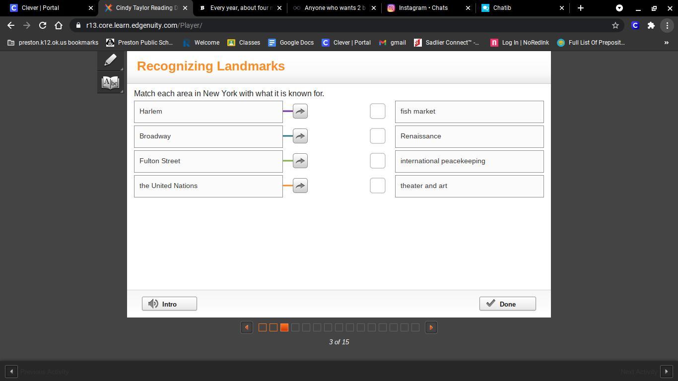Open the Classes bookmark
The image size is (678, 381).
click(x=244, y=43)
